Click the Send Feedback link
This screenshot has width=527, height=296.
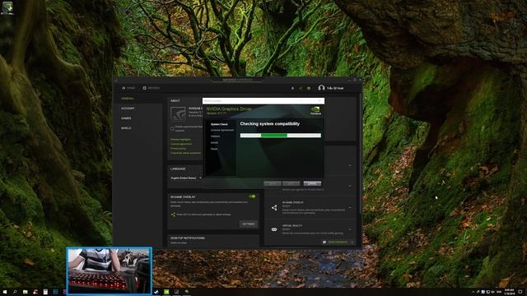338,242
